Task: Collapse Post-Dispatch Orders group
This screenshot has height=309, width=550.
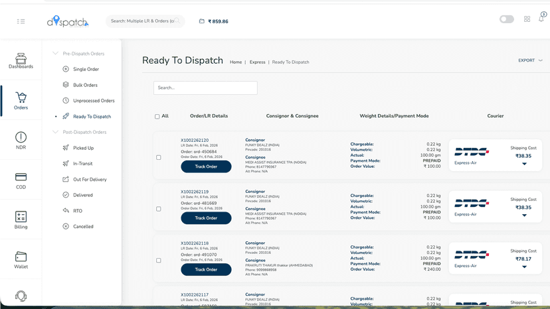Action: click(55, 132)
